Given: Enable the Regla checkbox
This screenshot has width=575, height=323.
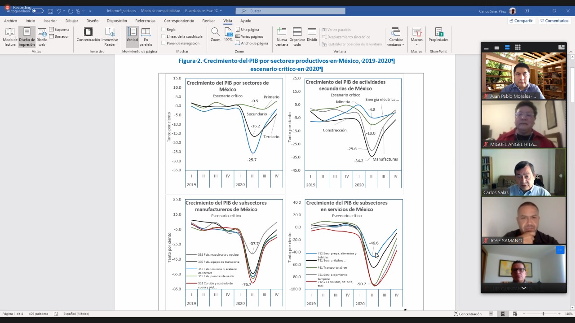Looking at the screenshot, I should [164, 30].
